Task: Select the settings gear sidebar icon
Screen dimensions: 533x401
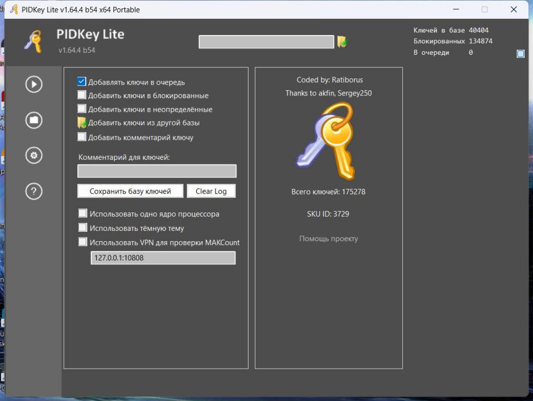Action: (34, 156)
